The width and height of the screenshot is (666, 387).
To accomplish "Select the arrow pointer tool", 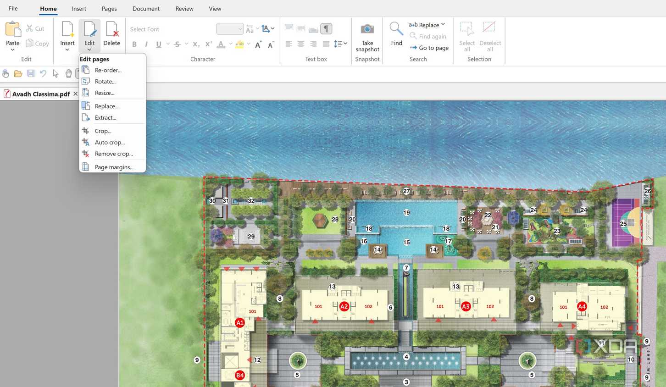I will click(x=55, y=73).
